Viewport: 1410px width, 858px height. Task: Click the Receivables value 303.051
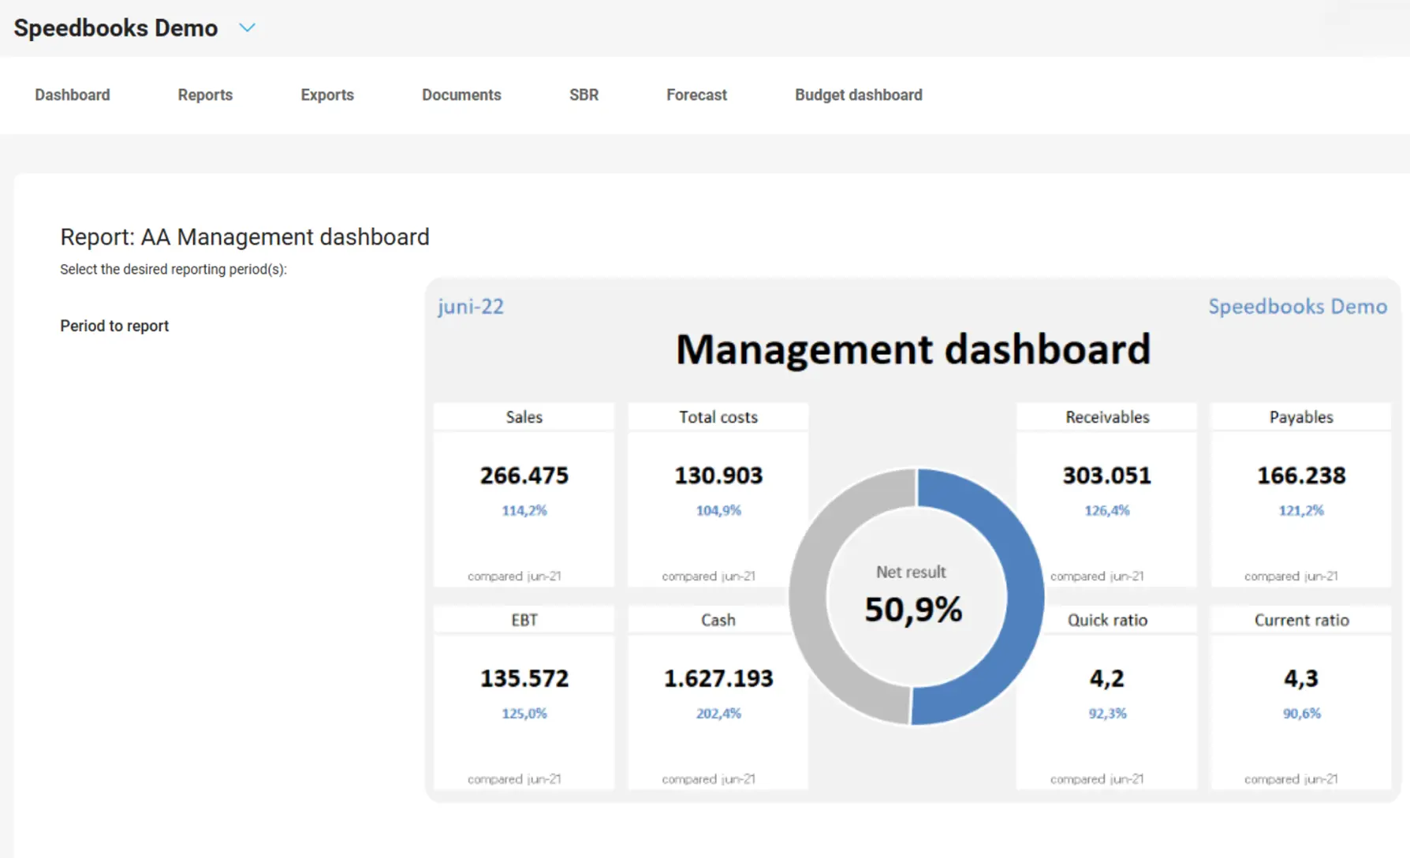(1107, 476)
